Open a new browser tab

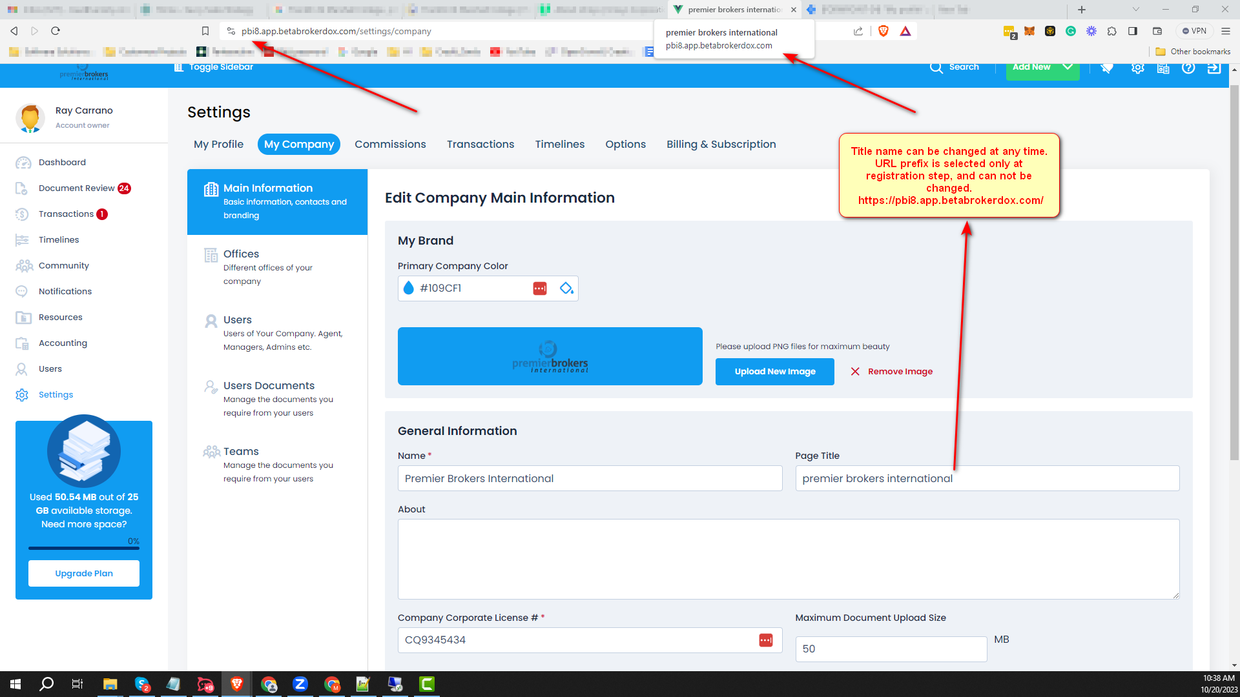[x=1082, y=10]
